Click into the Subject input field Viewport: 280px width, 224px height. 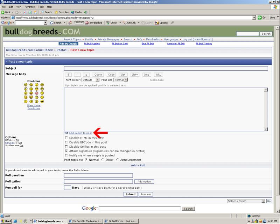coord(166,68)
